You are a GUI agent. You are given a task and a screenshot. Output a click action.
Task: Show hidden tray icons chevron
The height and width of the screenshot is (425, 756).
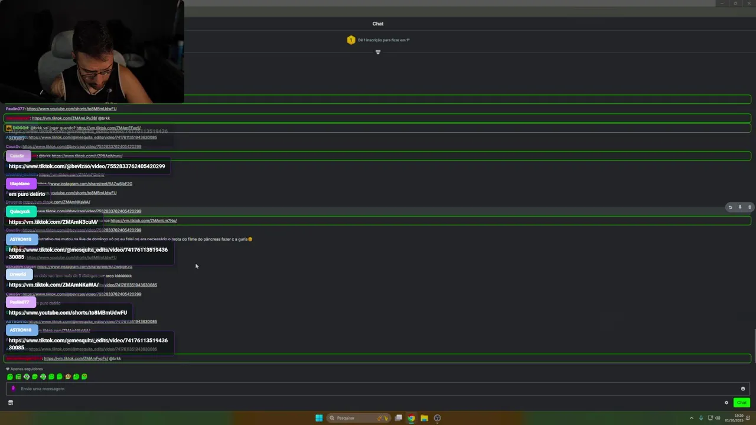pos(692,418)
